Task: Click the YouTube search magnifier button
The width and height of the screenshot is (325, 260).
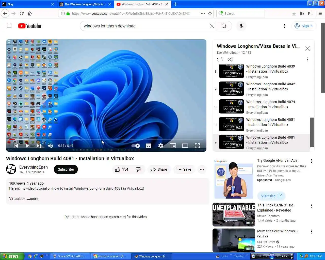Action: tap(224, 26)
